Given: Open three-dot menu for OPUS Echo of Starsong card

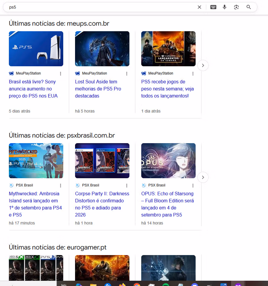Looking at the screenshot, I should pos(193,186).
